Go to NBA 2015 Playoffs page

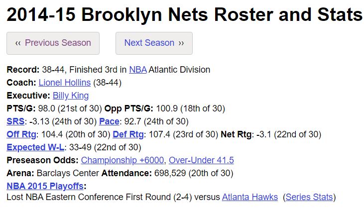tap(45, 186)
